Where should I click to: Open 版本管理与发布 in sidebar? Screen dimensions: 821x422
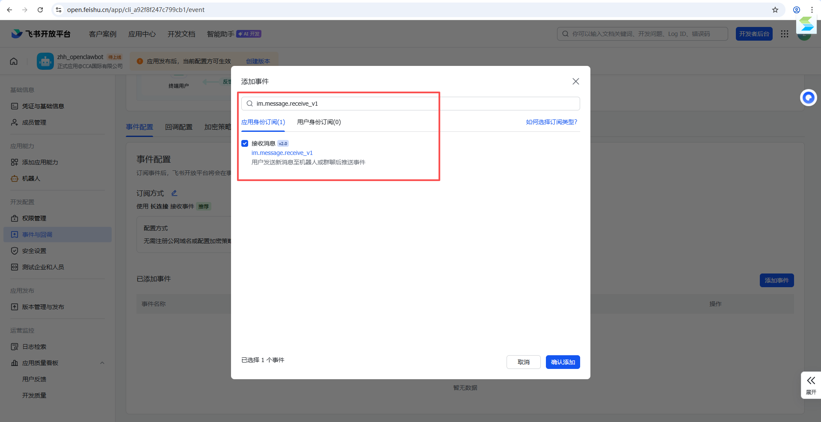[x=43, y=307]
